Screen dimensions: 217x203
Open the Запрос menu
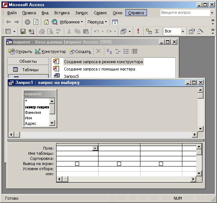[82, 13]
